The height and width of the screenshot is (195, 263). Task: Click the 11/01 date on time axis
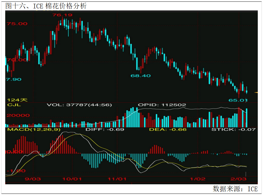coord(117,179)
